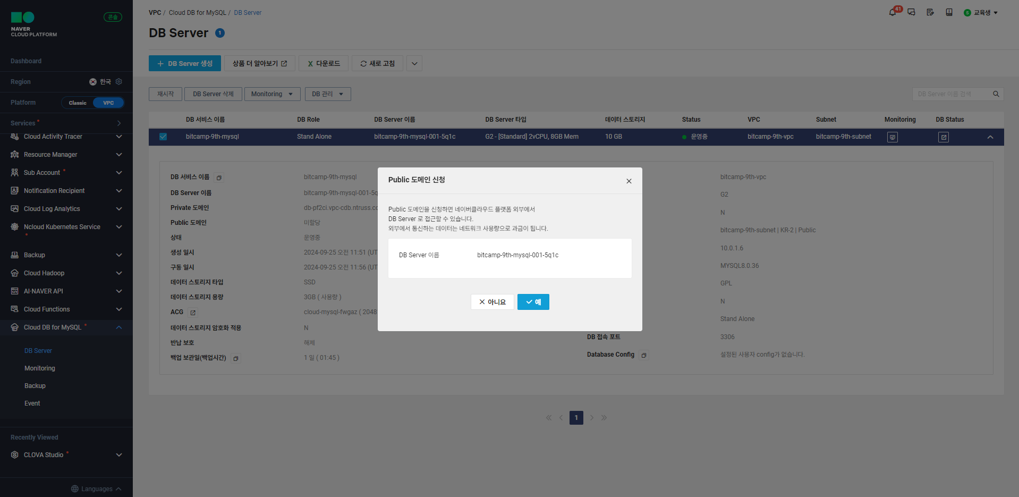Viewport: 1019px width, 497px height.
Task: Close the Public 도메인 신청 dialog with X
Action: point(629,181)
